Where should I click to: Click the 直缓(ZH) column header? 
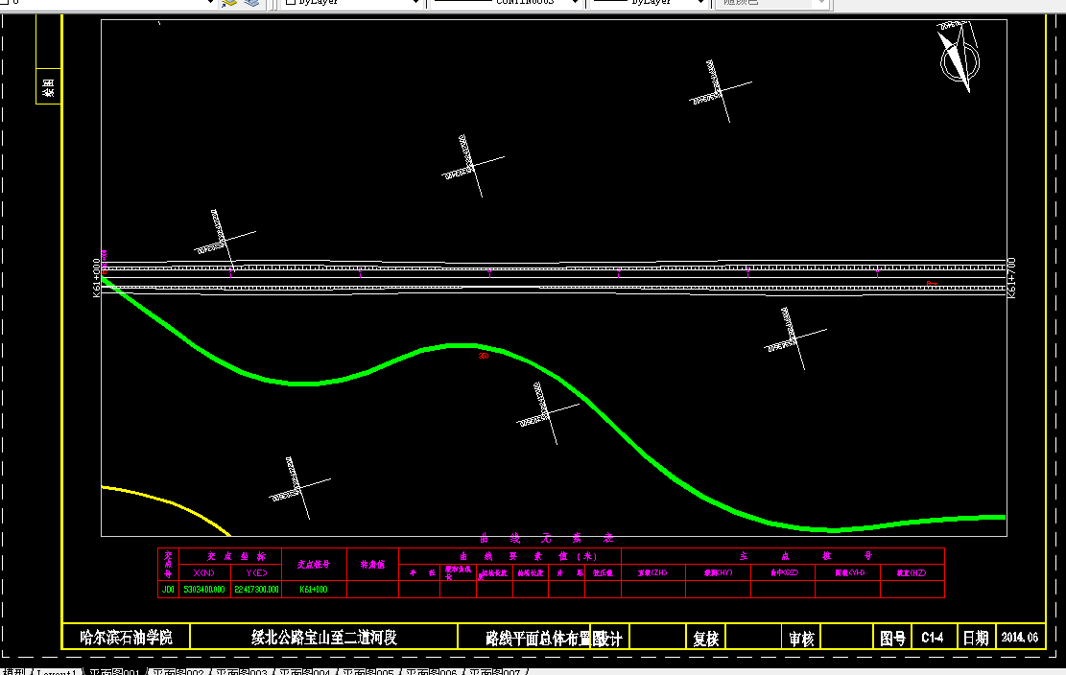click(x=652, y=573)
